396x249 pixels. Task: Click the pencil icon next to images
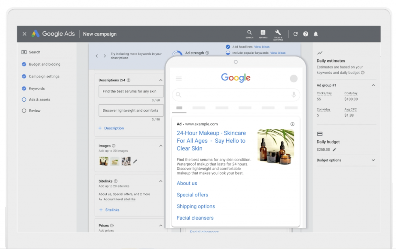point(135,161)
